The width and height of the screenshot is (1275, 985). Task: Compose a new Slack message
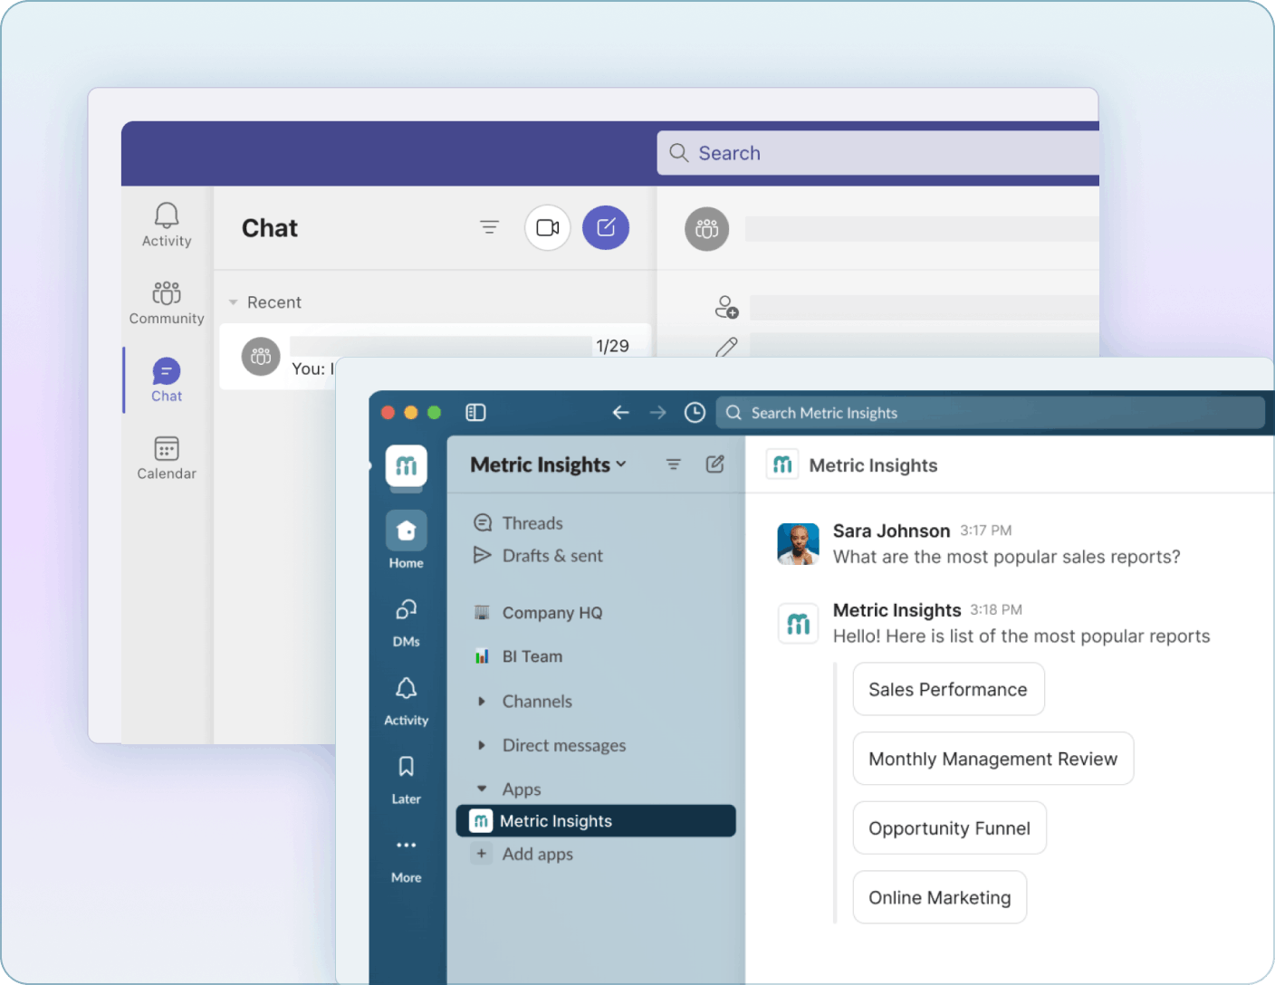pyautogui.click(x=714, y=464)
